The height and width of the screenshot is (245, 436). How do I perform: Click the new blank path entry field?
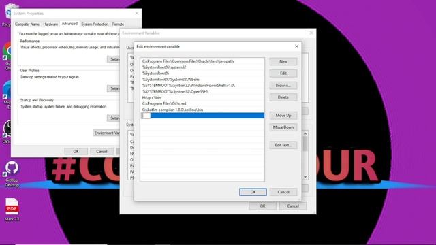click(x=202, y=116)
